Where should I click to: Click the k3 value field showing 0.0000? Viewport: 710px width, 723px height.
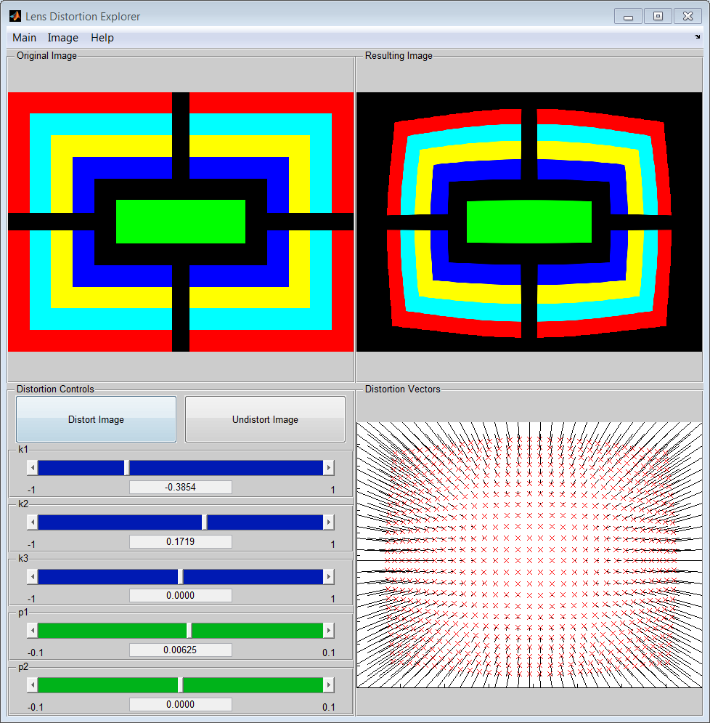pyautogui.click(x=181, y=595)
